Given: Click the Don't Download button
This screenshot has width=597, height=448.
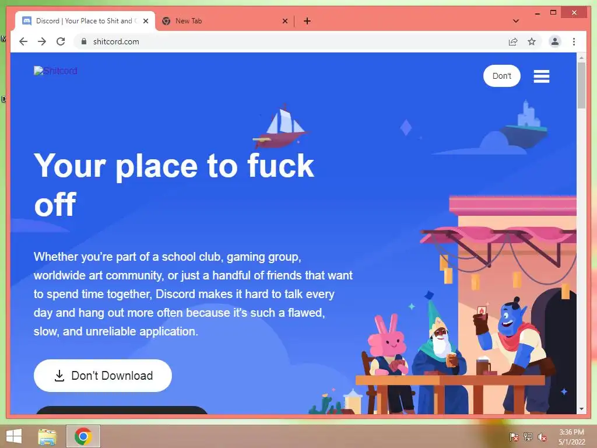Looking at the screenshot, I should pos(103,376).
